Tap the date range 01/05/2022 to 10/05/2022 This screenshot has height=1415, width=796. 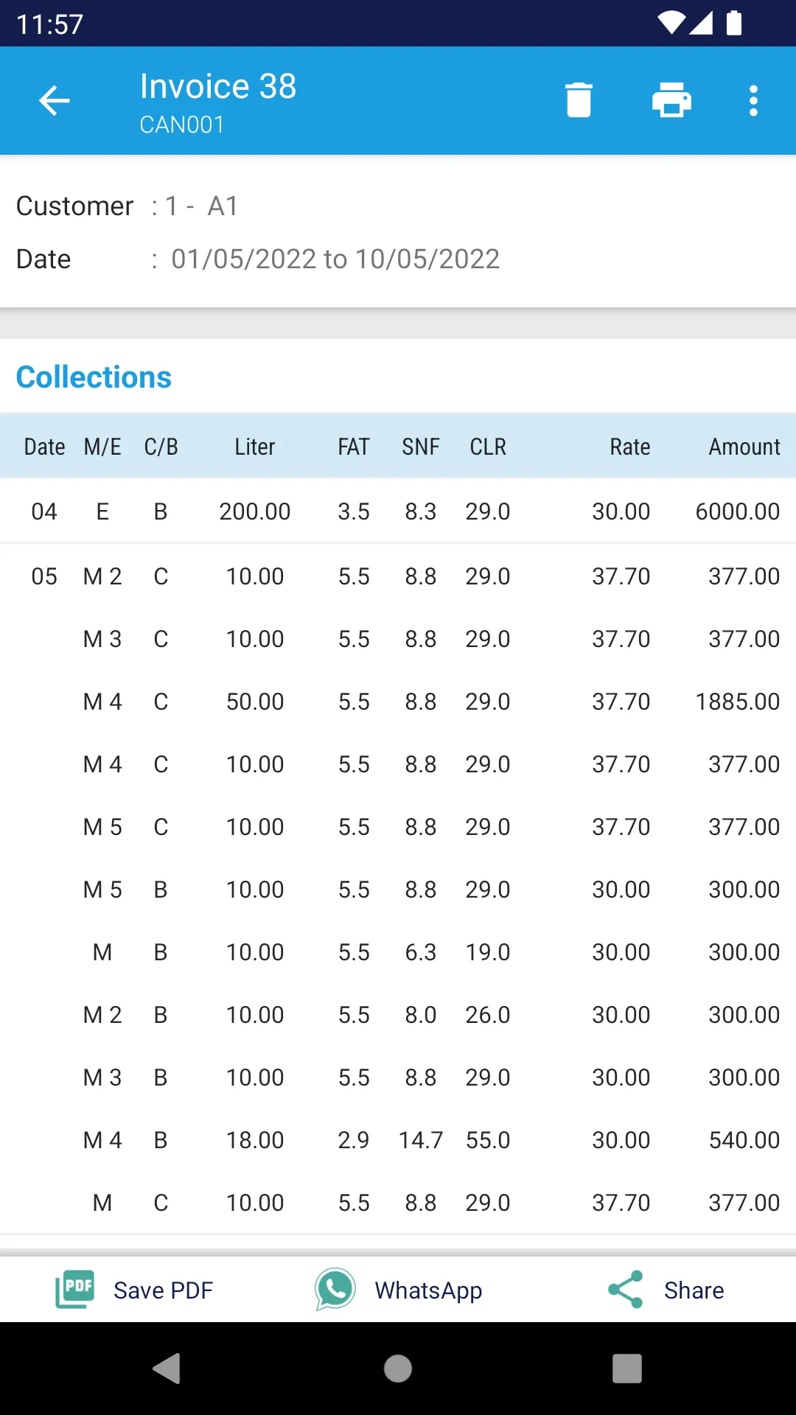(335, 259)
